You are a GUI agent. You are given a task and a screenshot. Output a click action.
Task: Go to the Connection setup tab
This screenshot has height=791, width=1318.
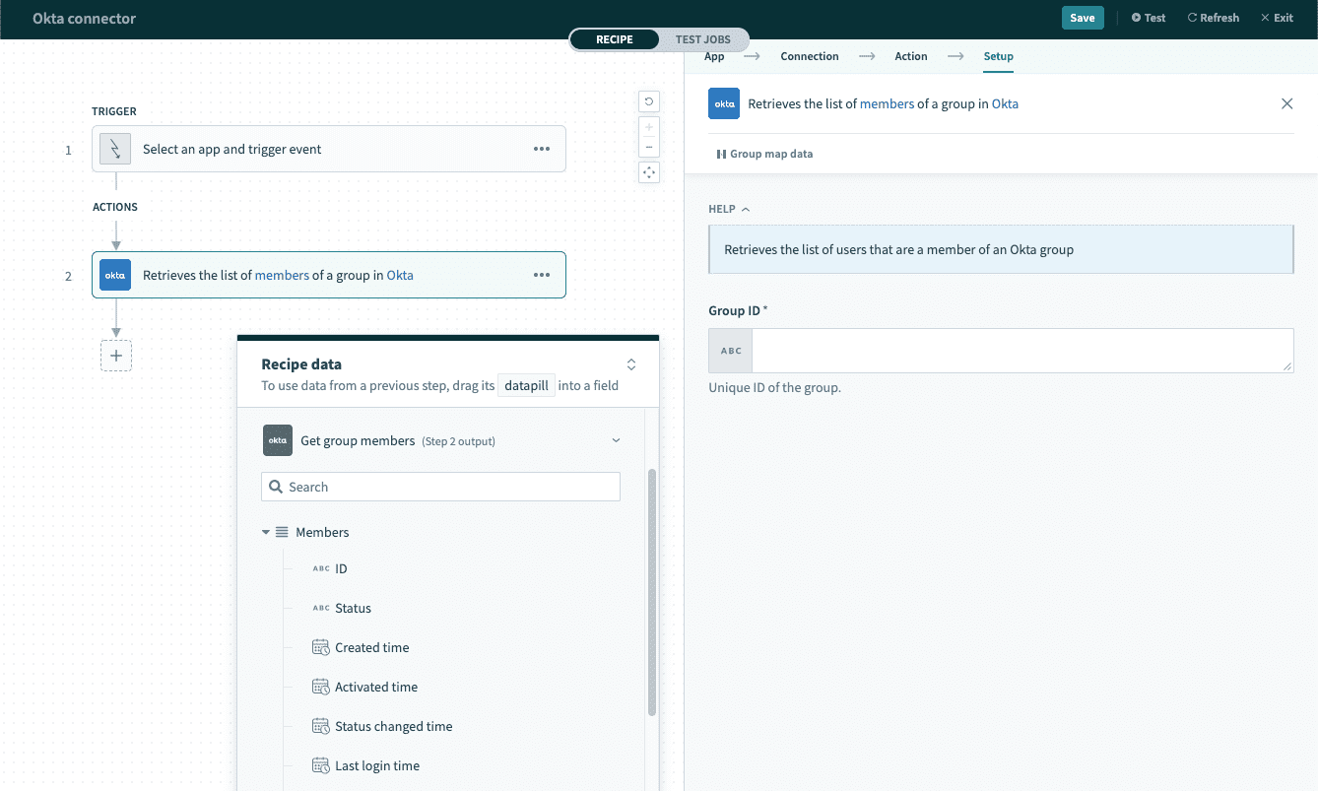tap(809, 56)
